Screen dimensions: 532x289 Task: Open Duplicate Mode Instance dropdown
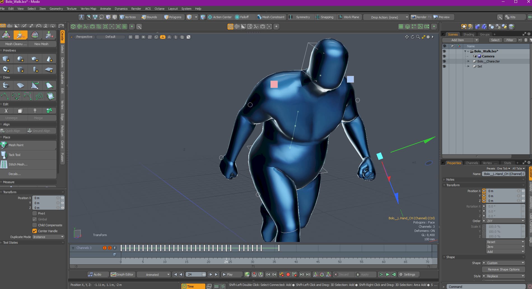click(x=48, y=237)
